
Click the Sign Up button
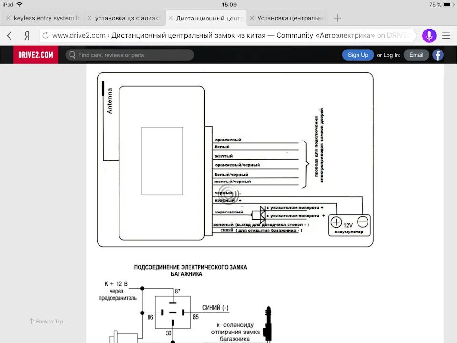(x=358, y=55)
